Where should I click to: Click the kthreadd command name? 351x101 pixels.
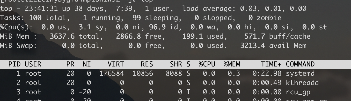[302, 83]
